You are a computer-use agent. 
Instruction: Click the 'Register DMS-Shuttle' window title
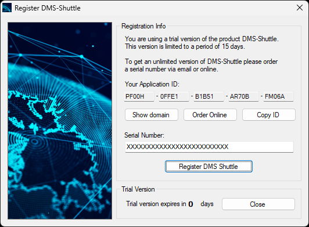pyautogui.click(x=48, y=8)
